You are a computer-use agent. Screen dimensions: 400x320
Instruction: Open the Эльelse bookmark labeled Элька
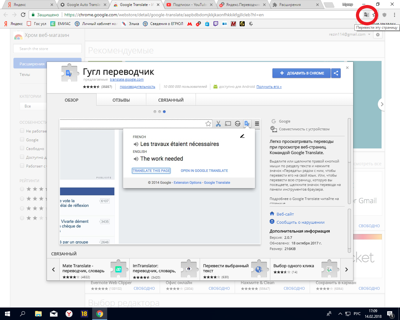(130, 24)
